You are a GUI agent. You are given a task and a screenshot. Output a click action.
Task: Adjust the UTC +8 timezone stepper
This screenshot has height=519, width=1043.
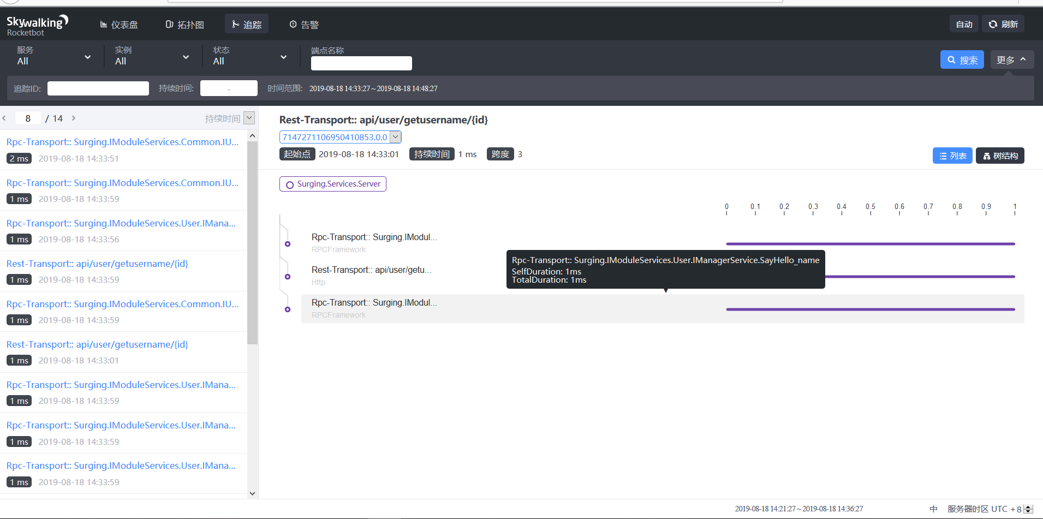(1028, 509)
